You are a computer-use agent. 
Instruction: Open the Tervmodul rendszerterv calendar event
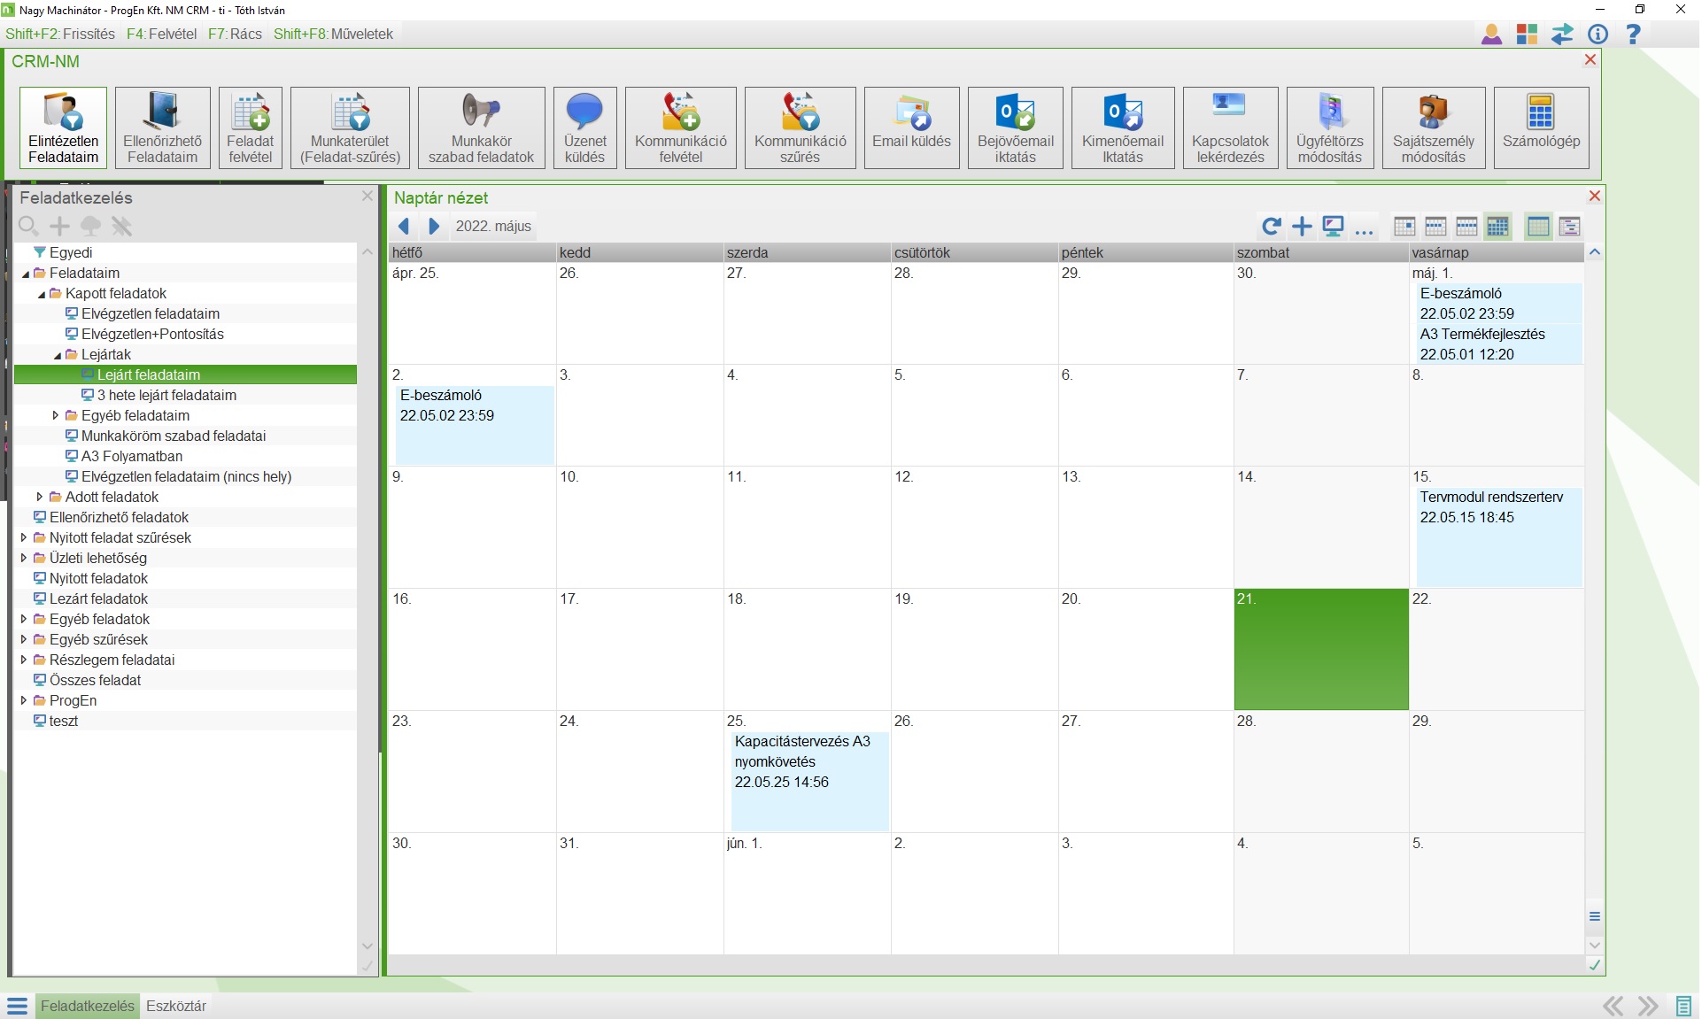(x=1497, y=507)
